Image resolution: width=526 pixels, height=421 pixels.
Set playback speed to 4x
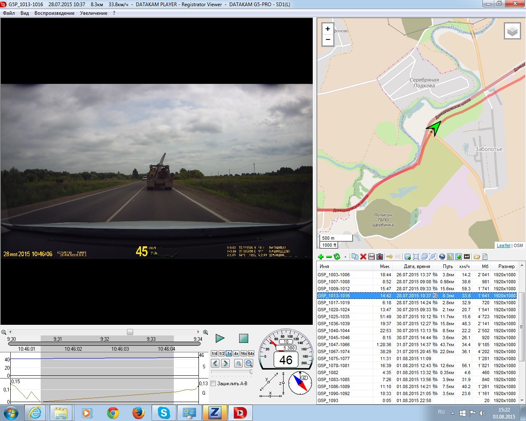(x=236, y=354)
